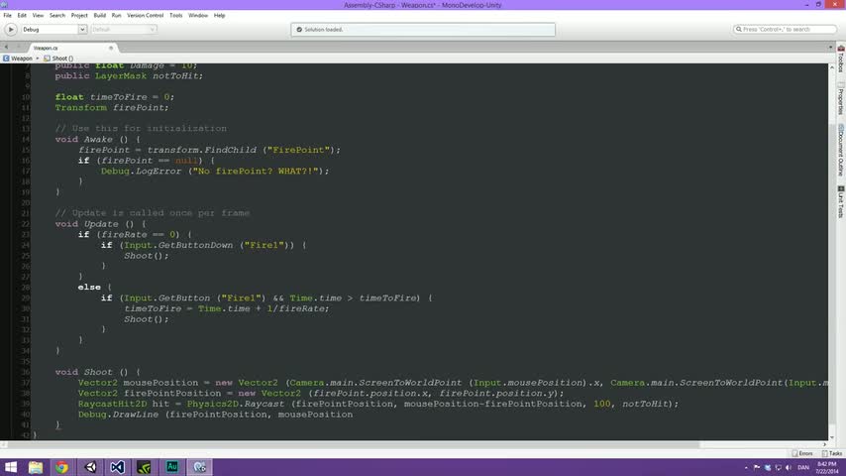This screenshot has width=846, height=476.
Task: Open the Default runtime dropdown
Action: (x=124, y=29)
